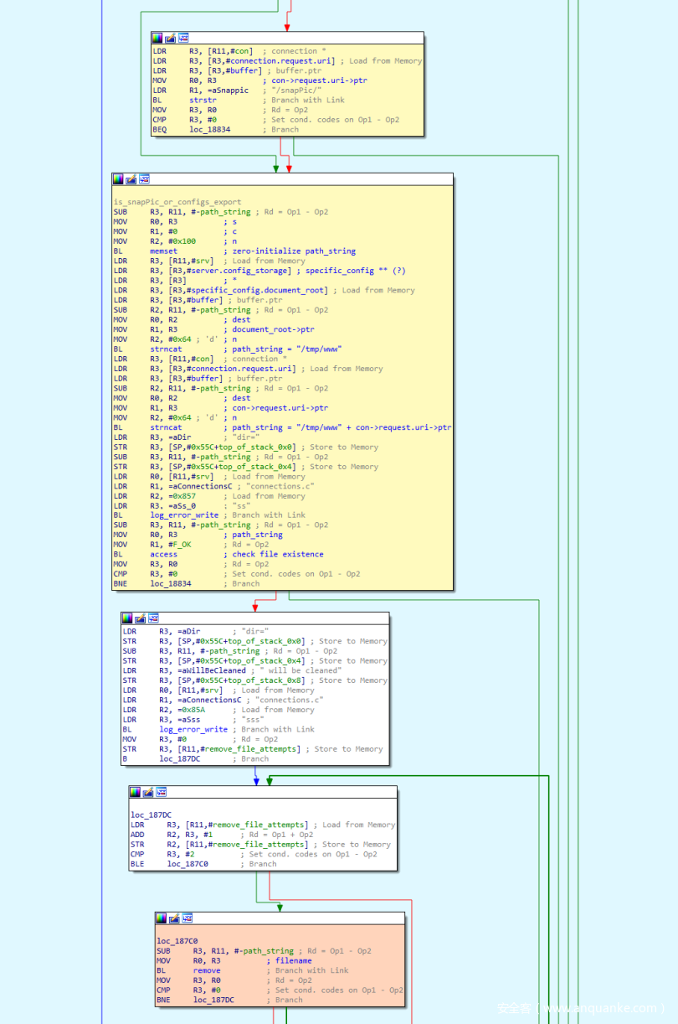Image resolution: width=678 pixels, height=1024 pixels.
Task: Click node color icon on the aWillBeCleaned block
Action: 127,618
